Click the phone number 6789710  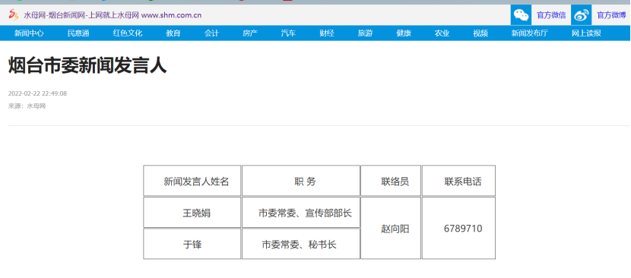(463, 229)
